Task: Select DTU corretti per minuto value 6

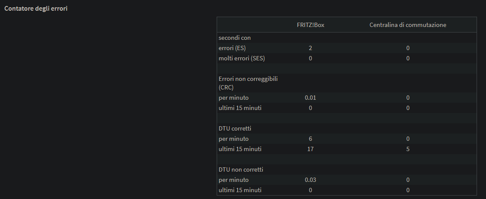Action: click(310, 139)
